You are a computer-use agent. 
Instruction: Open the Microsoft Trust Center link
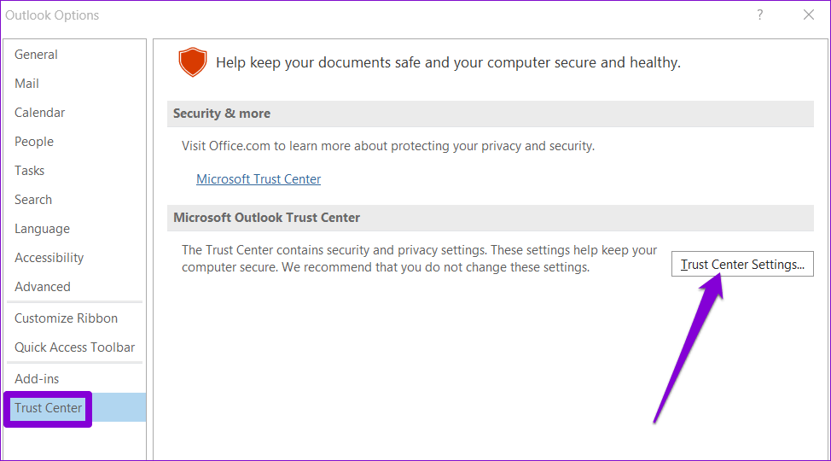point(259,179)
